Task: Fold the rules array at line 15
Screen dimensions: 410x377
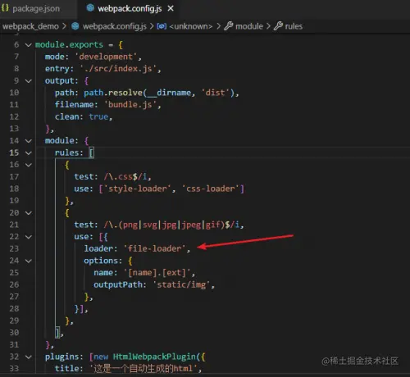Action: coord(29,153)
